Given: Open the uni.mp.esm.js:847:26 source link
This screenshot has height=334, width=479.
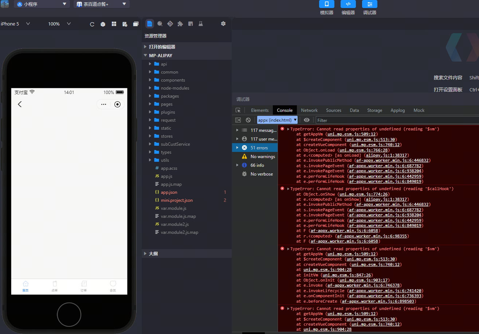Looking at the screenshot, I should point(346,275).
